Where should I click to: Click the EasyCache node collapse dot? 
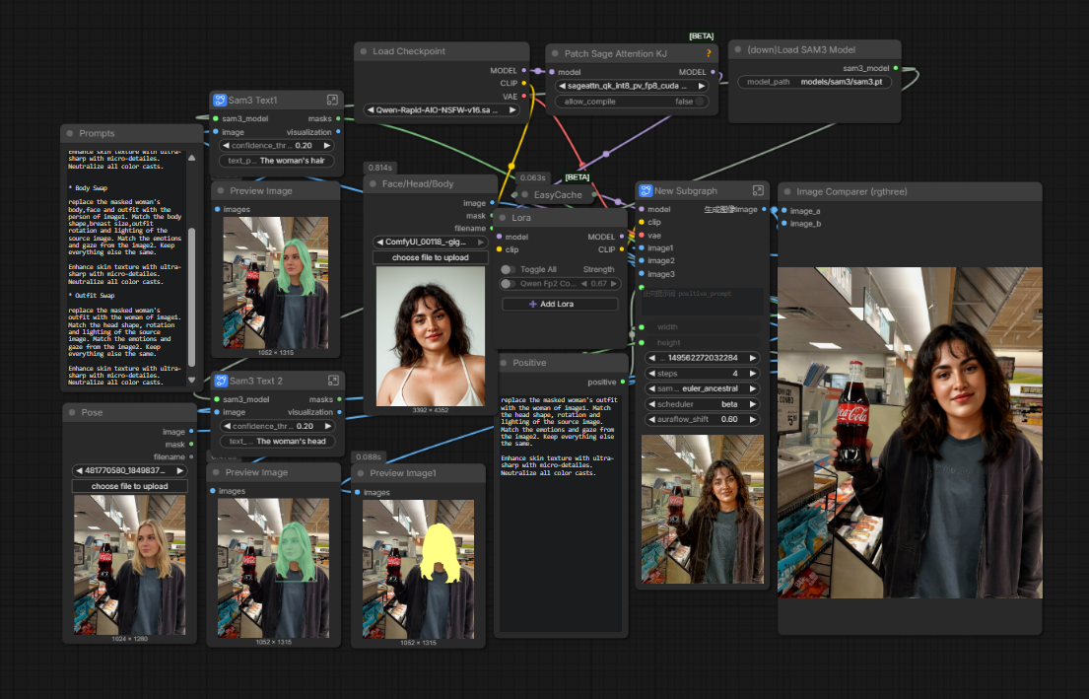click(x=524, y=195)
